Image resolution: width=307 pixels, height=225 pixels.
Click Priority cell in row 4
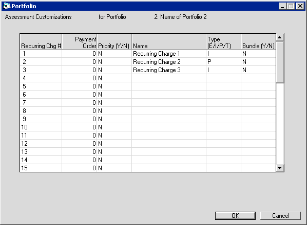tap(114, 78)
